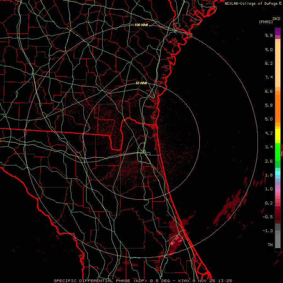Click the 1.0 value on the color scale
Viewport: 283px width, 283px height.
coord(269,189)
